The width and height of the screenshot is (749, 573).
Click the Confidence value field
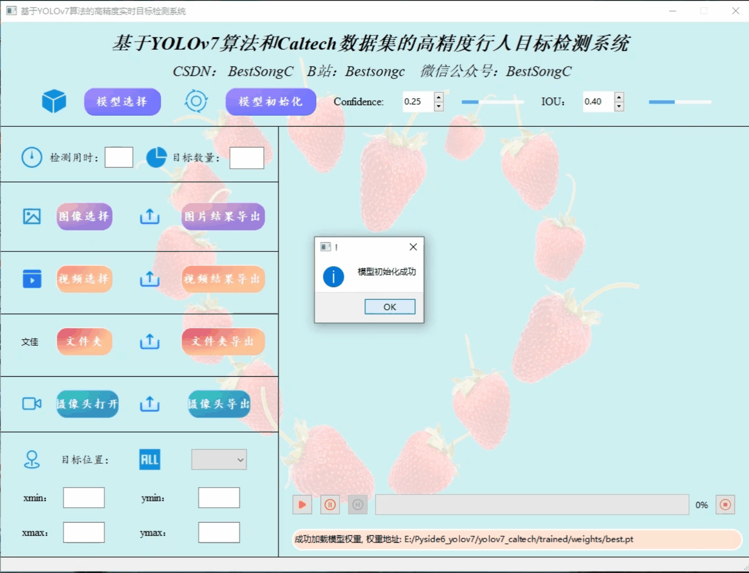pos(419,101)
